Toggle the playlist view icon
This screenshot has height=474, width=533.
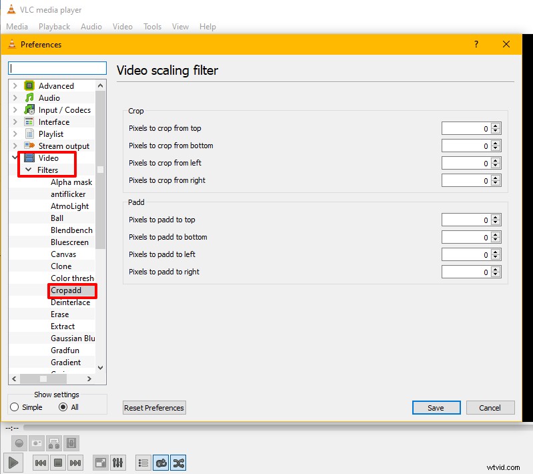tap(143, 463)
